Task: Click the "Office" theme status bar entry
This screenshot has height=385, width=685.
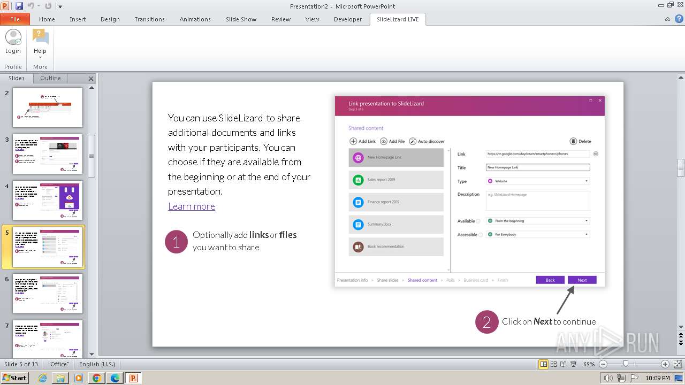Action: 59,364
